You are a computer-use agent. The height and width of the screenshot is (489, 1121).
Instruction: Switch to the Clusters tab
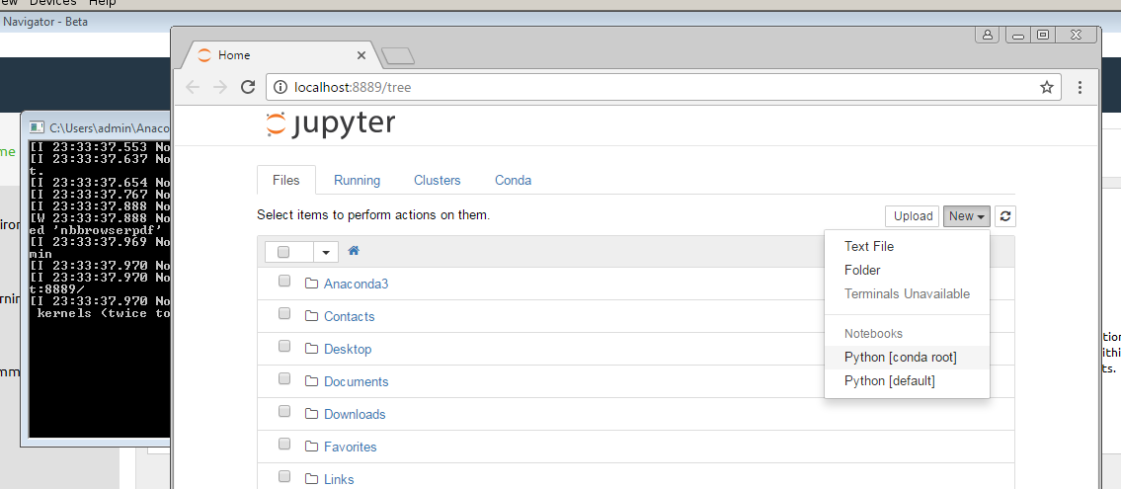[437, 180]
